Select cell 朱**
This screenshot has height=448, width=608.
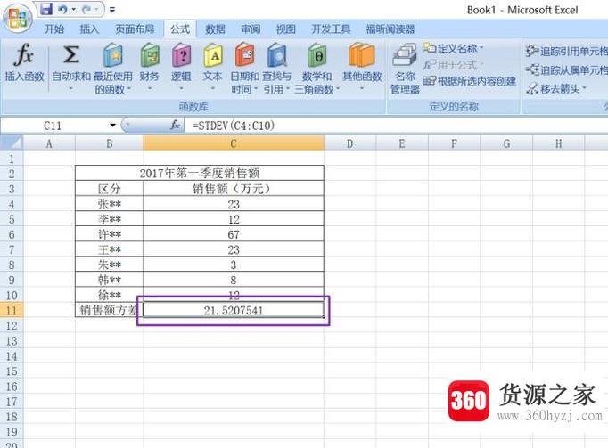coord(110,265)
